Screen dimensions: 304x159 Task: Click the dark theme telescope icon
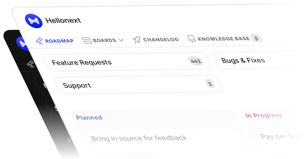[31, 64]
